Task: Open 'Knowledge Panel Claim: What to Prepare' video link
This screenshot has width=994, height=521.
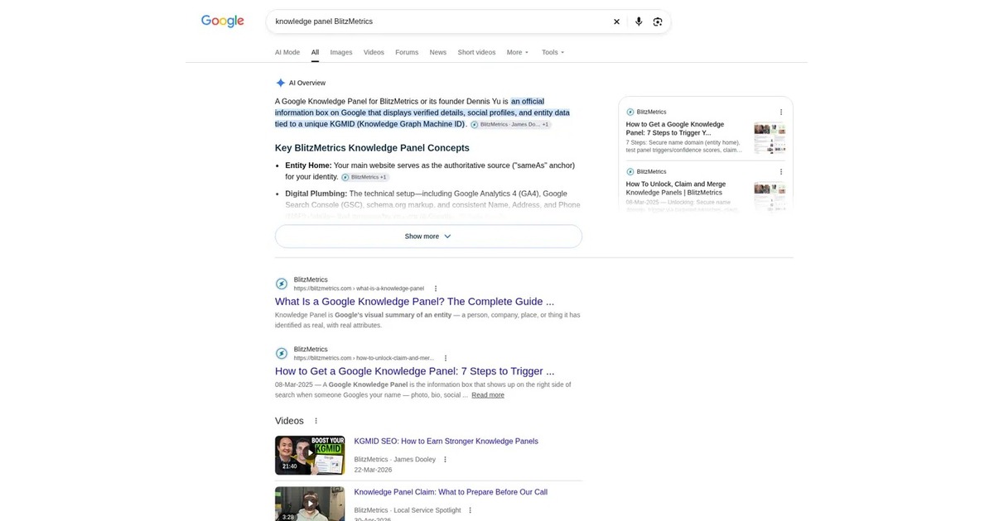Action: (x=451, y=492)
